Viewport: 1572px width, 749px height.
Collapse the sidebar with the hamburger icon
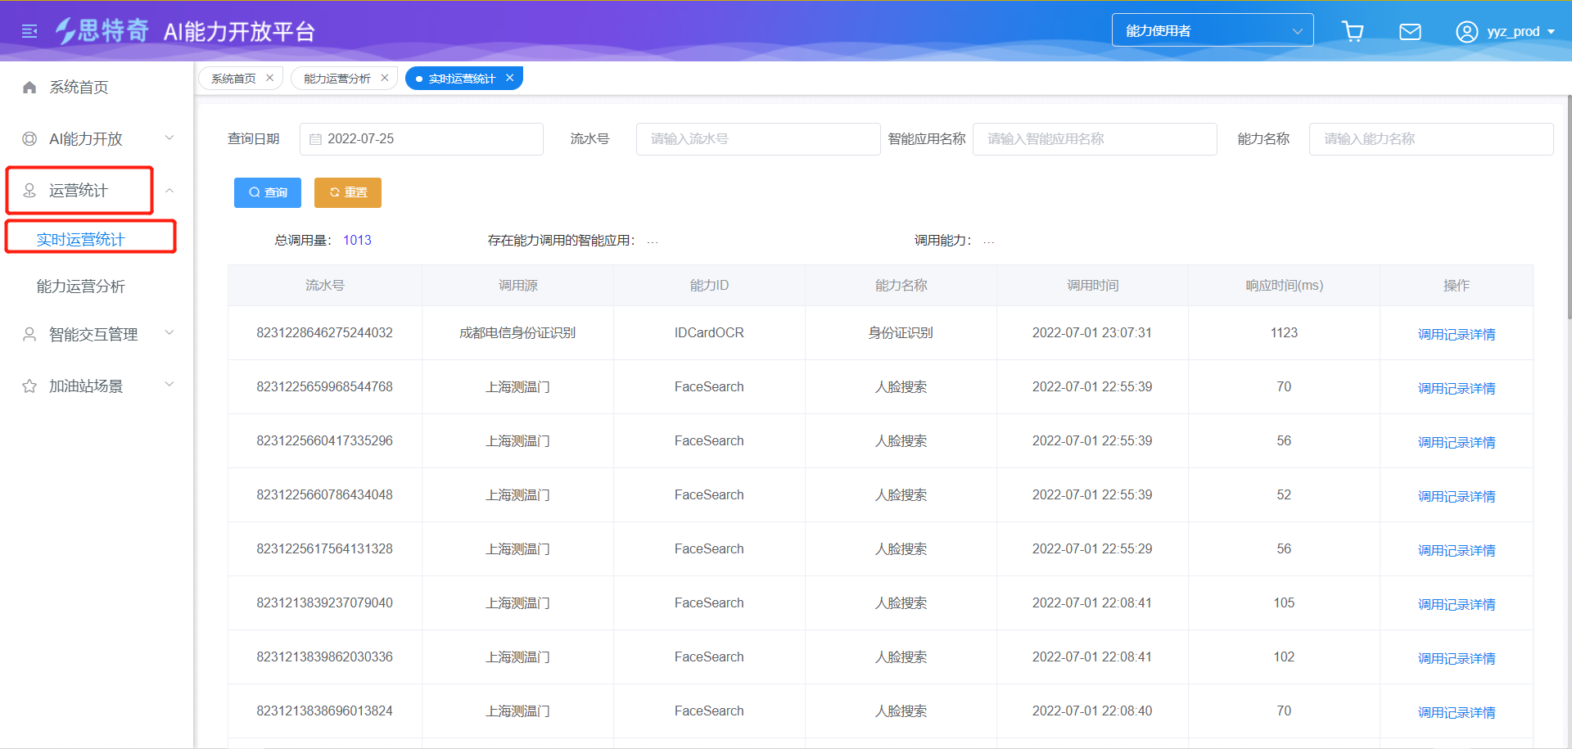pos(29,31)
